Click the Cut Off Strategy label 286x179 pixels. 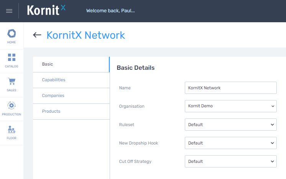(135, 161)
